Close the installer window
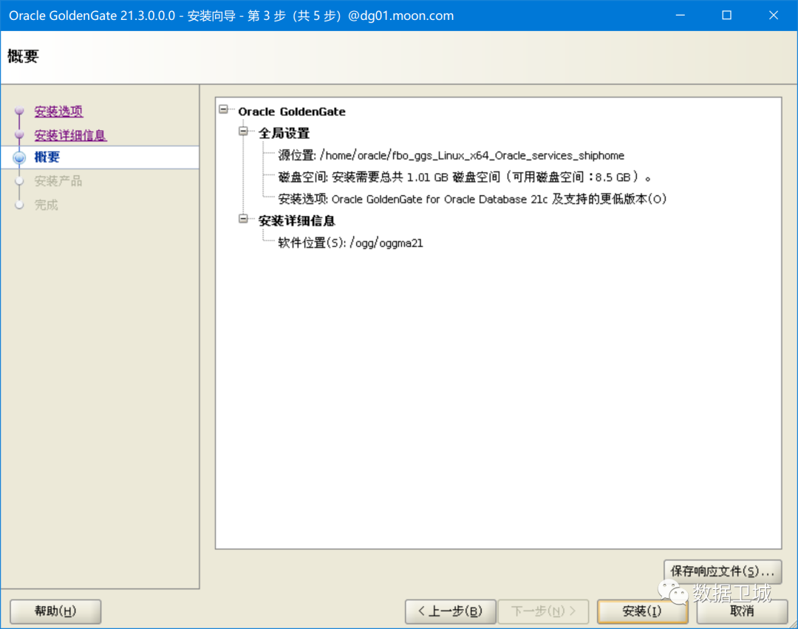This screenshot has width=798, height=629. (774, 16)
